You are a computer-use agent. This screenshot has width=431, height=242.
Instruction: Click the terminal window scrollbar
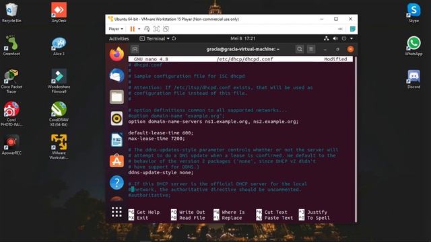coord(356,139)
